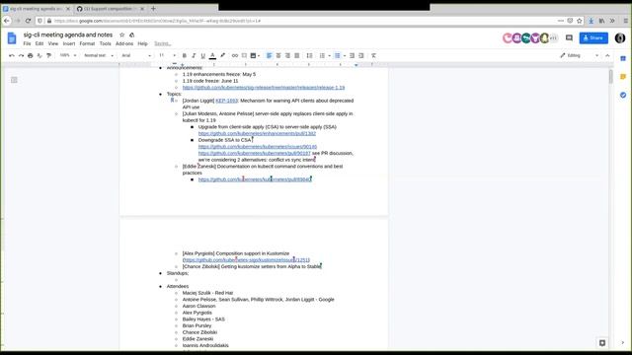Open the browser downloads arrow icon

click(591, 21)
